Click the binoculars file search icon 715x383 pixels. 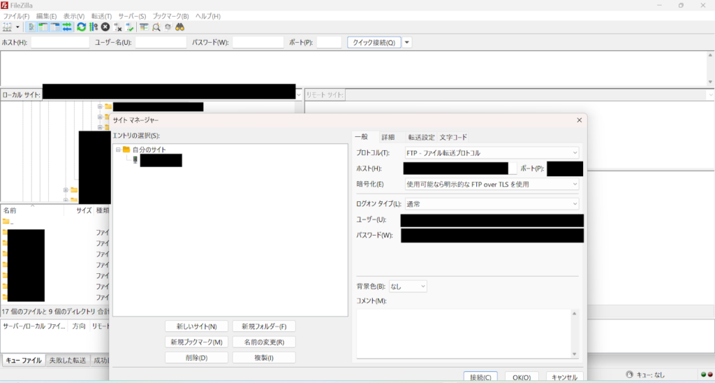pyautogui.click(x=179, y=27)
